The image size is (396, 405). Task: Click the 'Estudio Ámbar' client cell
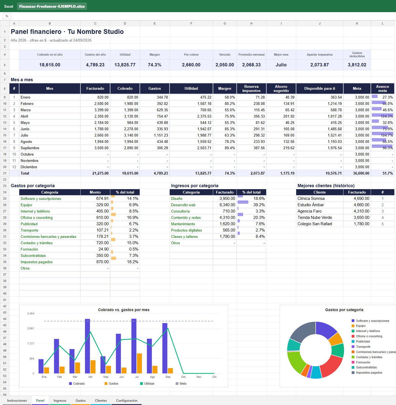tap(320, 205)
